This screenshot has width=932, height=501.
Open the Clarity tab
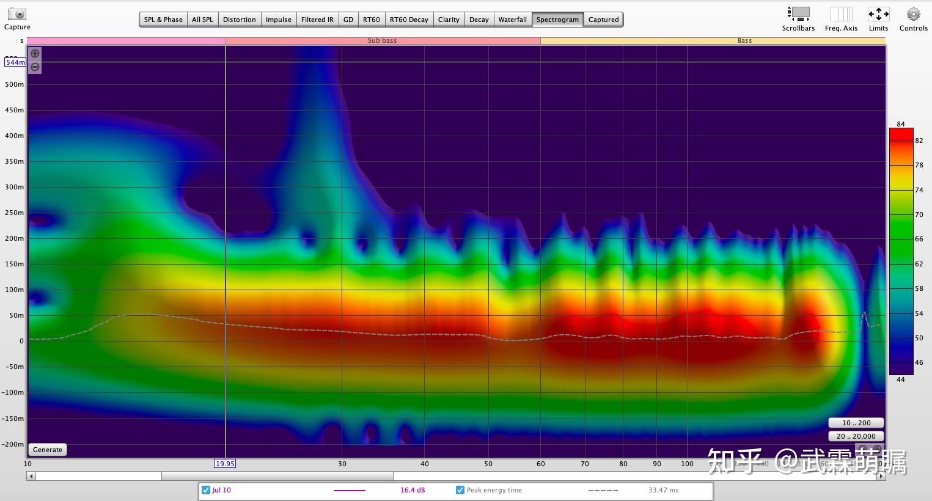pyautogui.click(x=449, y=20)
